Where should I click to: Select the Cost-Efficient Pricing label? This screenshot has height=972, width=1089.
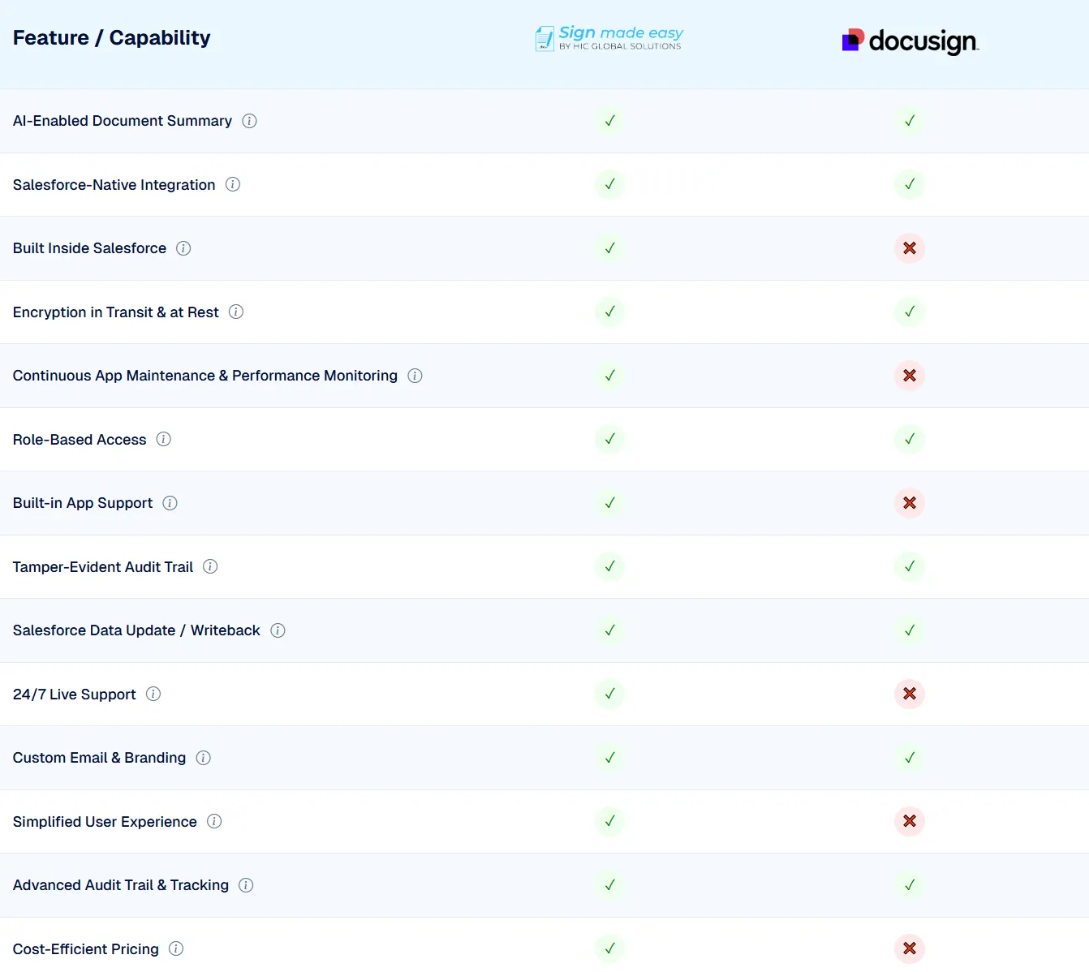coord(86,949)
